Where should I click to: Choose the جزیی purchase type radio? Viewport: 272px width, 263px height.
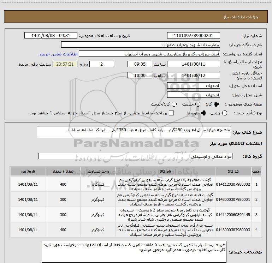click(225, 113)
